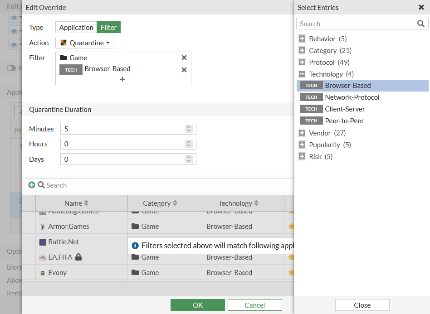
Task: Select the Filter type tab
Action: coord(109,27)
